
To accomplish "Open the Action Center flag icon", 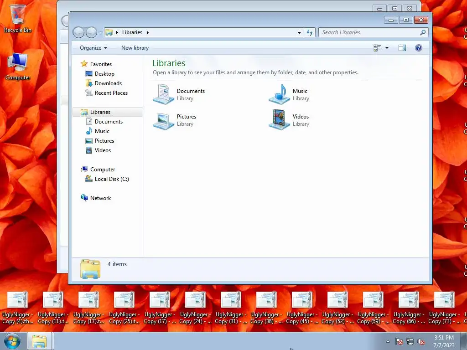I will tap(399, 341).
